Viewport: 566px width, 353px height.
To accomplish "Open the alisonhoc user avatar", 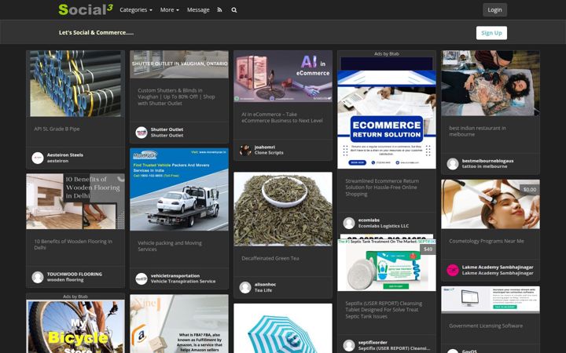I will pyautogui.click(x=245, y=287).
